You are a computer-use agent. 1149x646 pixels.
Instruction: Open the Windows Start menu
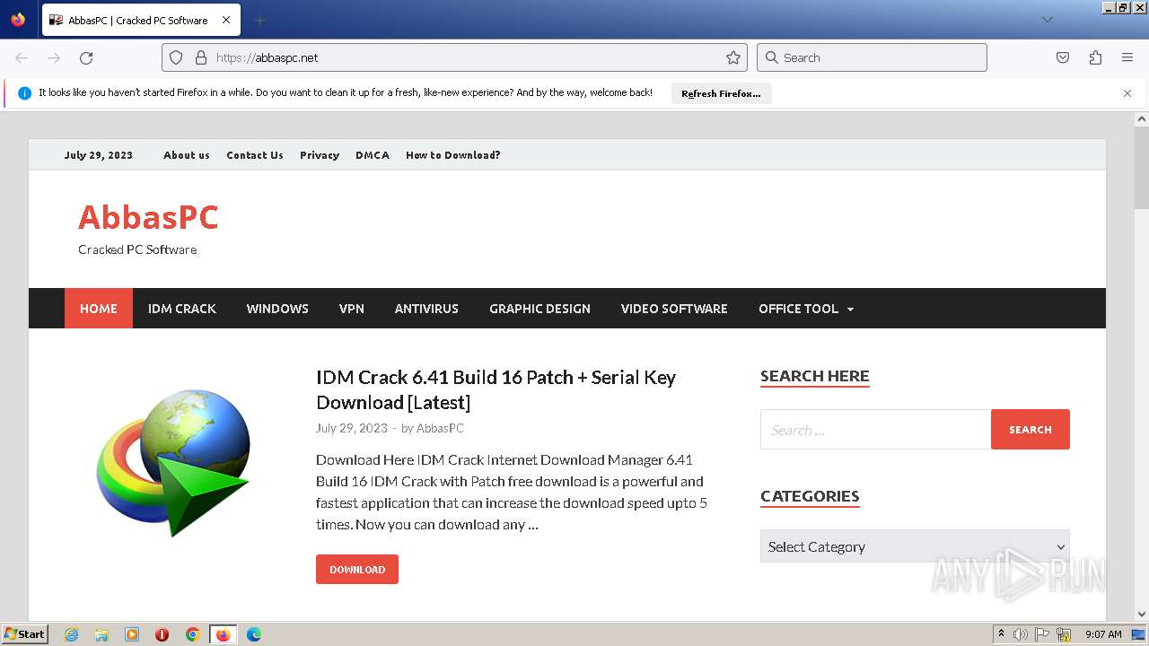pyautogui.click(x=24, y=633)
